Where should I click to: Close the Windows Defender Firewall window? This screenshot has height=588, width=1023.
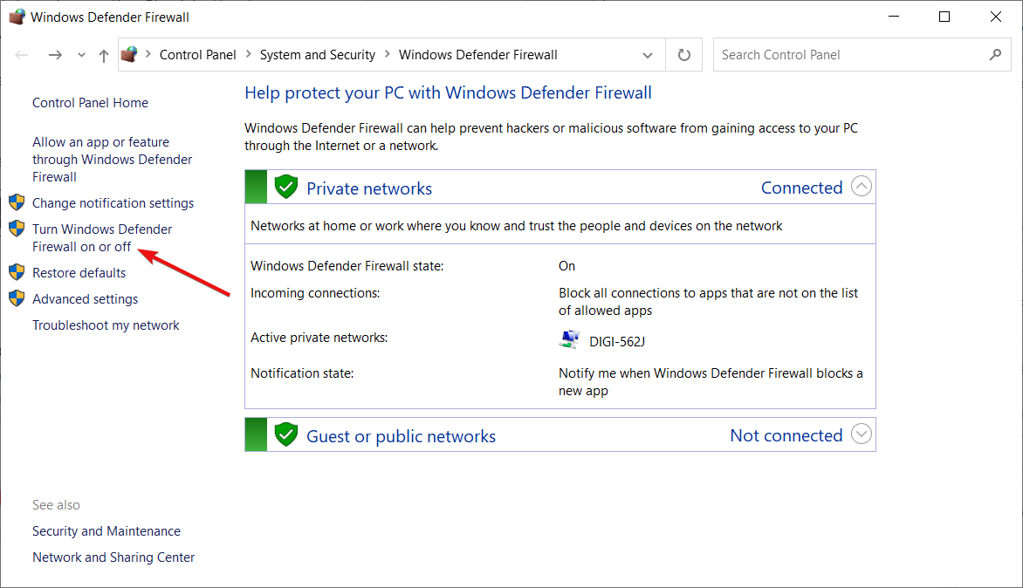pos(996,17)
